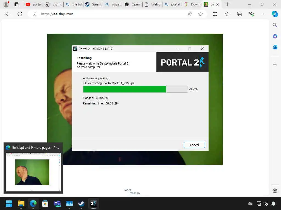Open Microsoft Store from taskbar
This screenshot has height=210, width=281.
click(45, 203)
